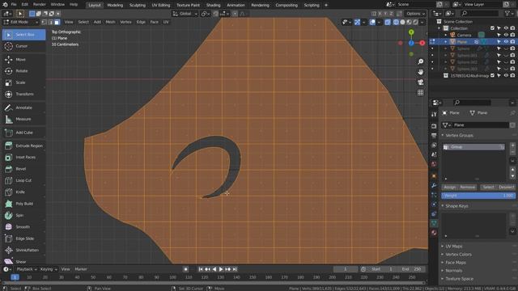Open the Shading workspace tab
The image size is (518, 291).
tap(213, 5)
